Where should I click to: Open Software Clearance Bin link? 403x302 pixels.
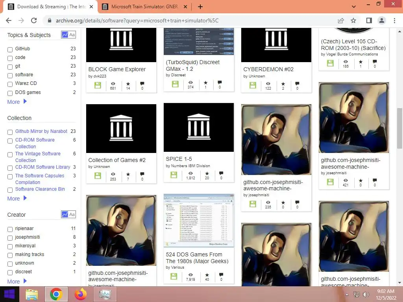40,189
